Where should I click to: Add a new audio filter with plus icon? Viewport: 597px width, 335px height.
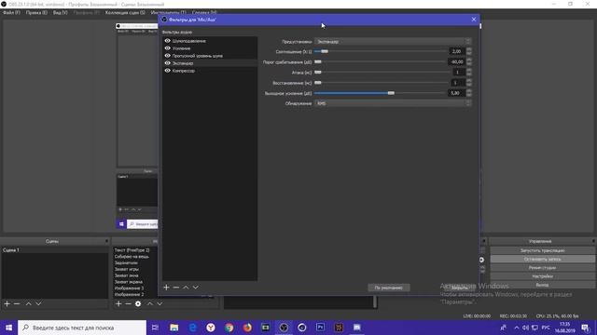pos(166,288)
